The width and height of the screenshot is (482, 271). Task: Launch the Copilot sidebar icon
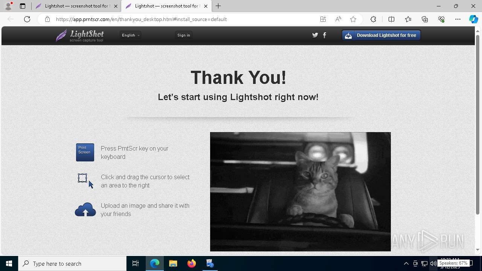point(474,19)
